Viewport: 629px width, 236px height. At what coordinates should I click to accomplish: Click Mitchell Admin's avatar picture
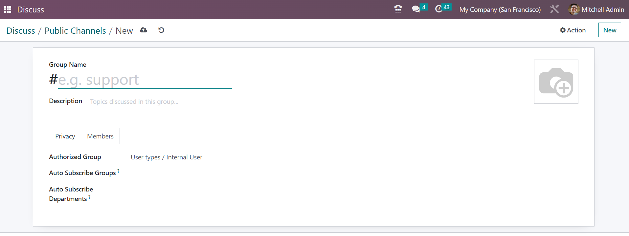pos(574,9)
